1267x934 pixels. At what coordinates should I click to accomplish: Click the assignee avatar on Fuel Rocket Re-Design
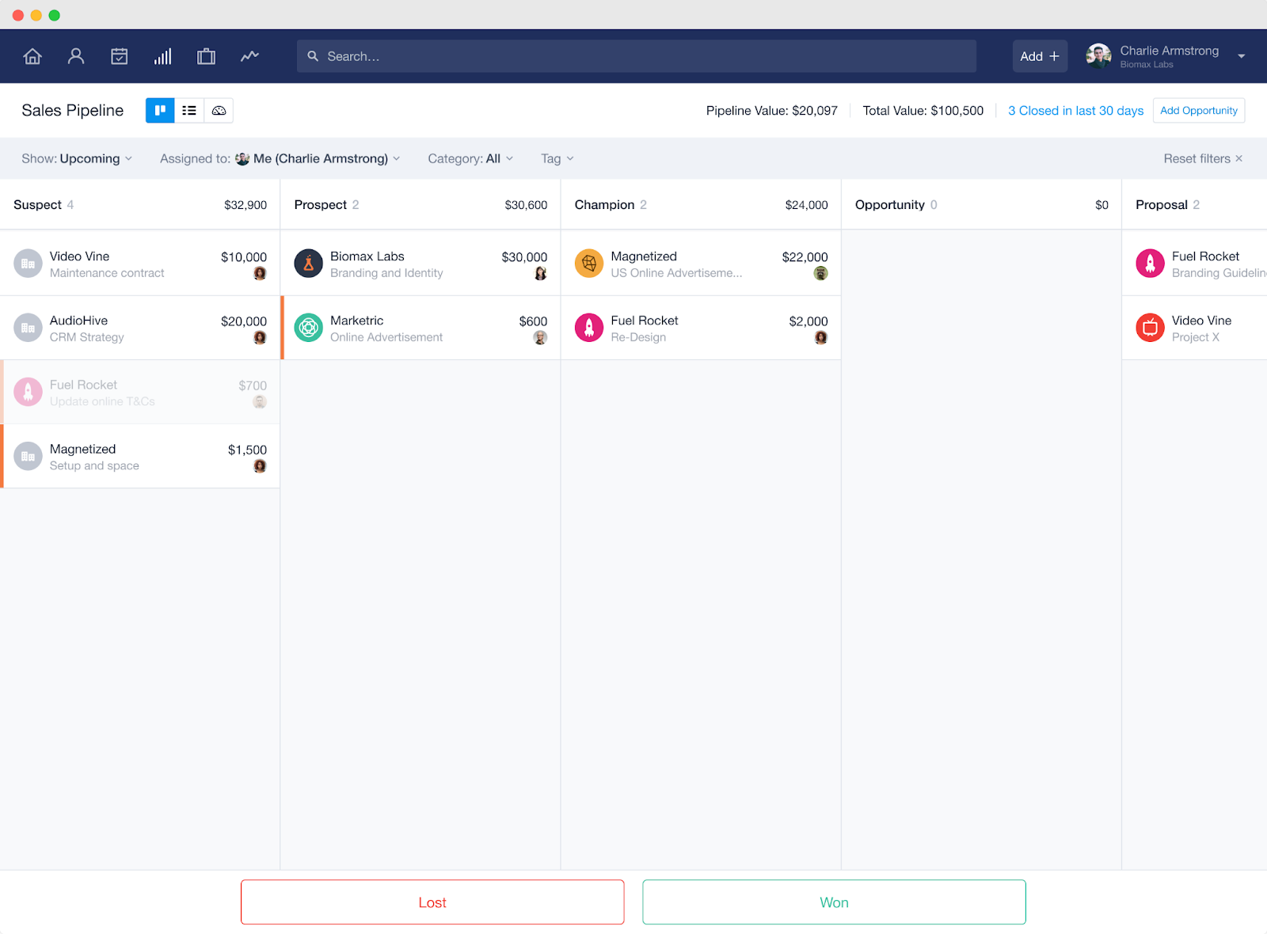(821, 338)
